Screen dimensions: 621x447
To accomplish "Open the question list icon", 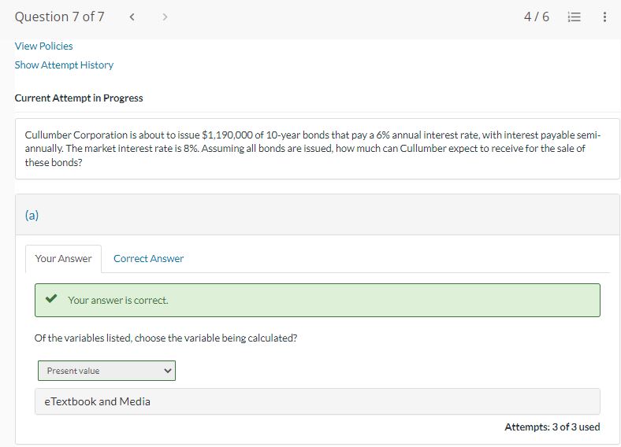I will click(x=575, y=17).
